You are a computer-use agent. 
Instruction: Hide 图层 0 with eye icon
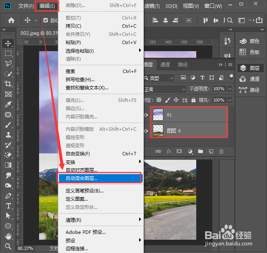[146, 131]
